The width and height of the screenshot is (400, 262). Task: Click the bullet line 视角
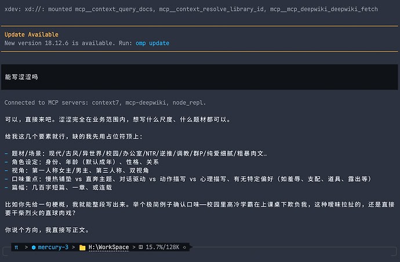(77, 171)
